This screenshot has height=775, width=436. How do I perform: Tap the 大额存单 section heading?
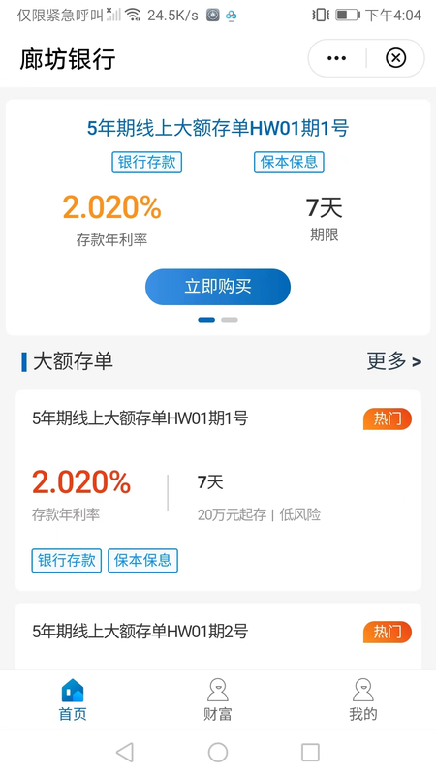[73, 361]
